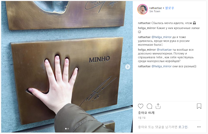The height and width of the screenshot is (134, 208).
Task: Click @rattaetae mention in helga_mirror comment
Action: click(x=164, y=50)
